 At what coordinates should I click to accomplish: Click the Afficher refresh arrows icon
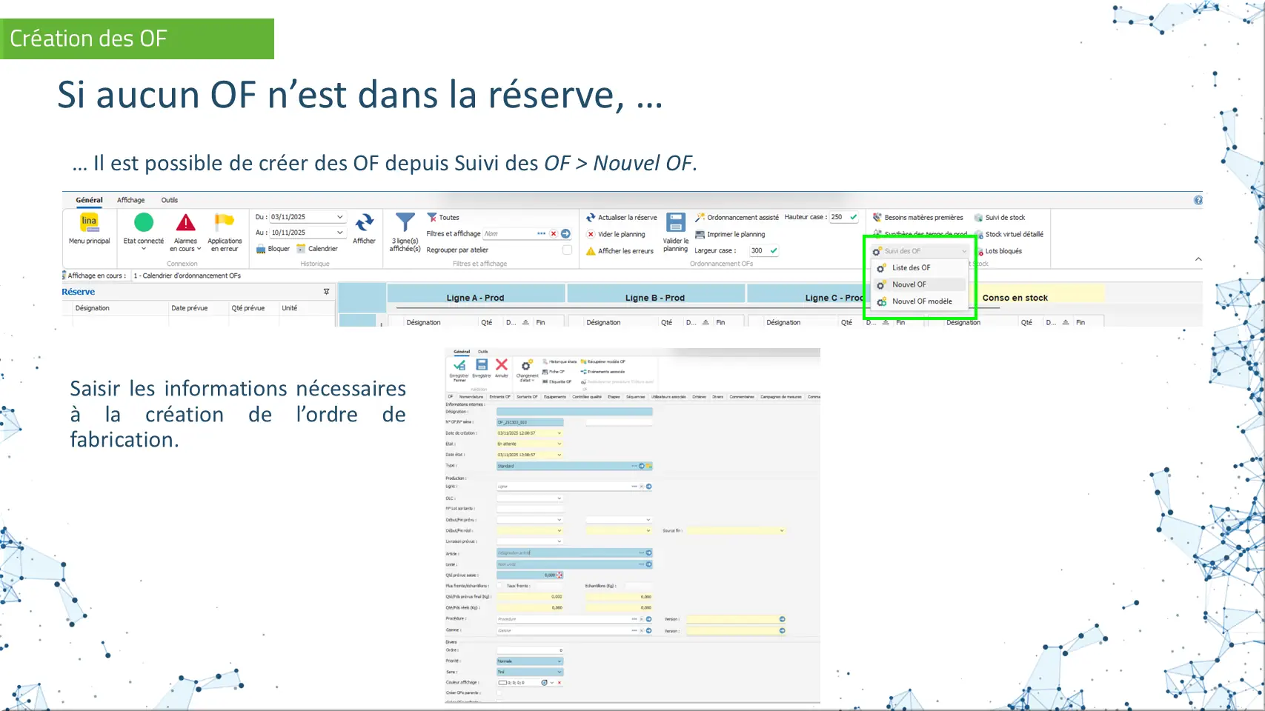[x=364, y=222]
